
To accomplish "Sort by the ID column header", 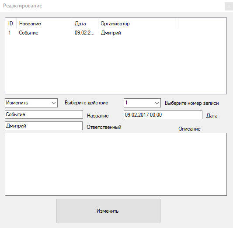I will point(10,24).
